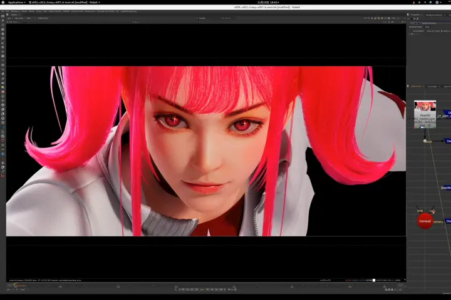This screenshot has height=300, width=451.
Task: Open the Help menu
Action: pyautogui.click(x=45, y=11)
